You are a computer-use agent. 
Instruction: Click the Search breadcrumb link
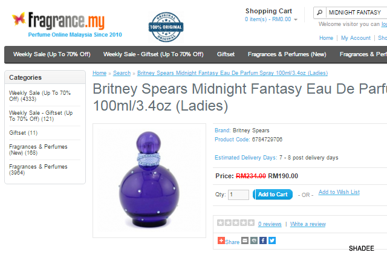[122, 73]
